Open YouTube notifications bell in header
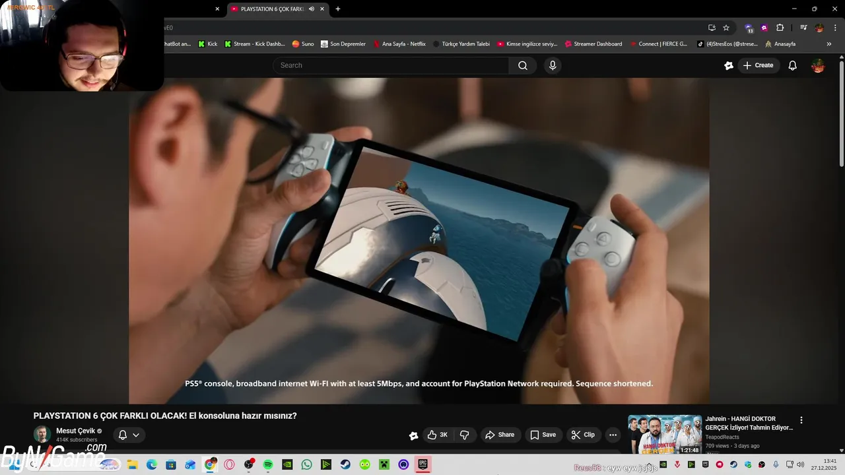This screenshot has width=845, height=475. pos(793,65)
